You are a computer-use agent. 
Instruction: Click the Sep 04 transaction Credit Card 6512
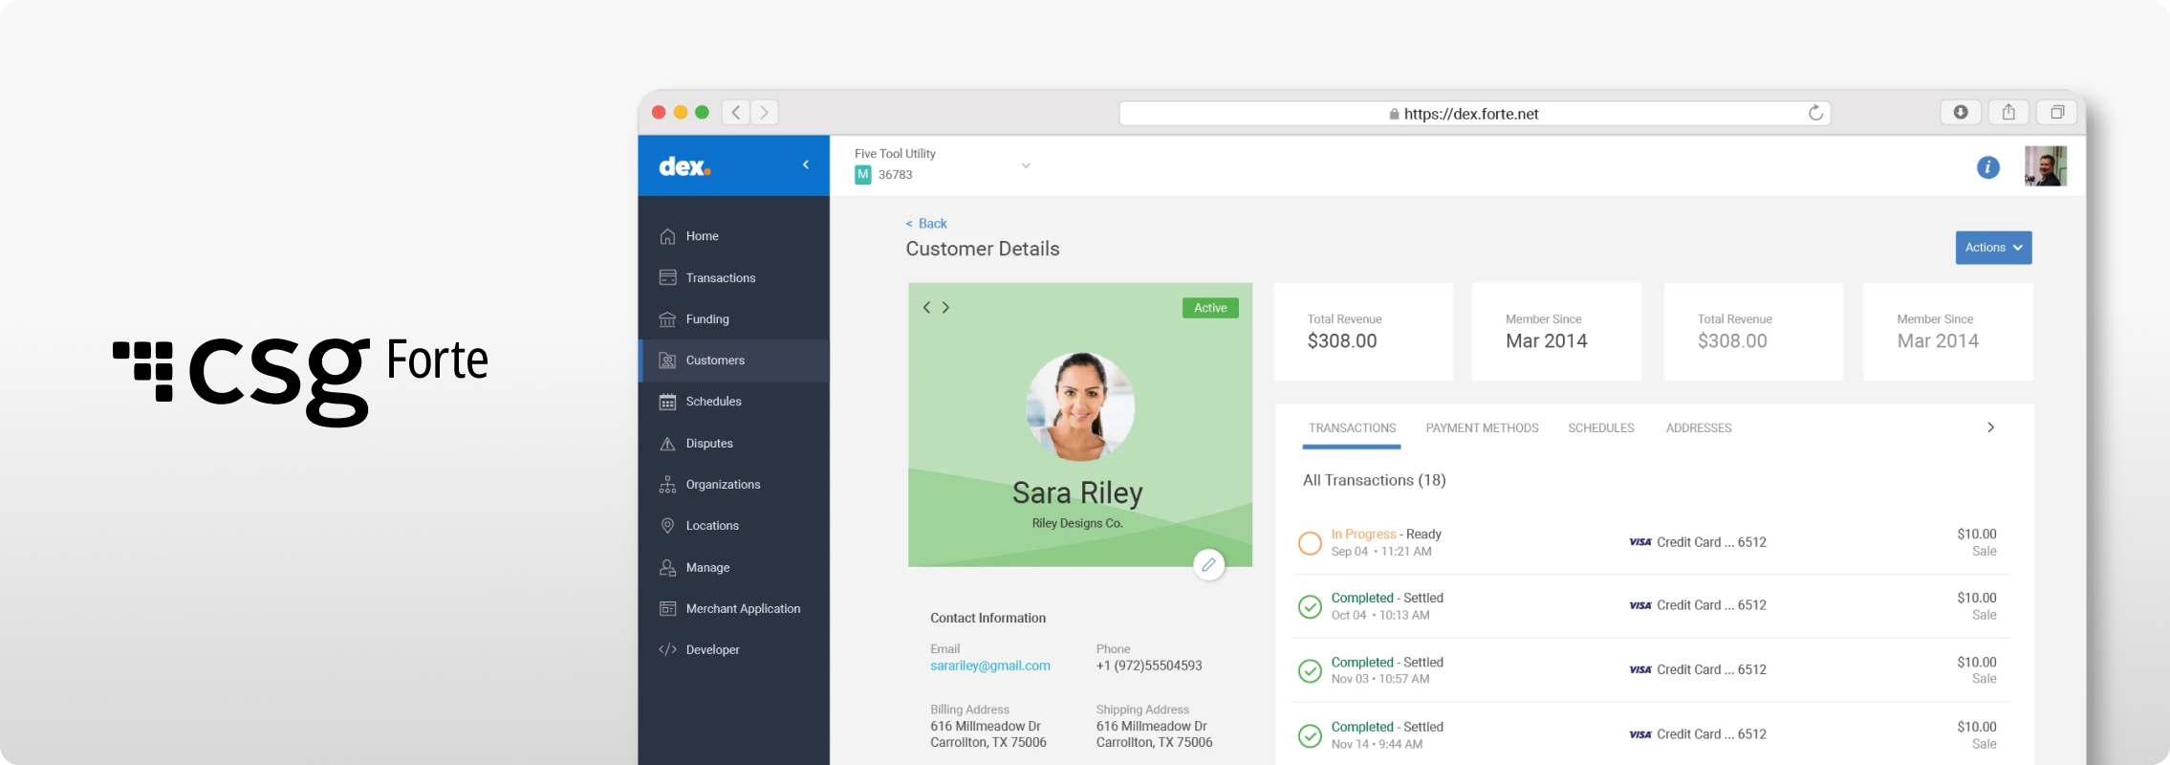coord(1711,542)
